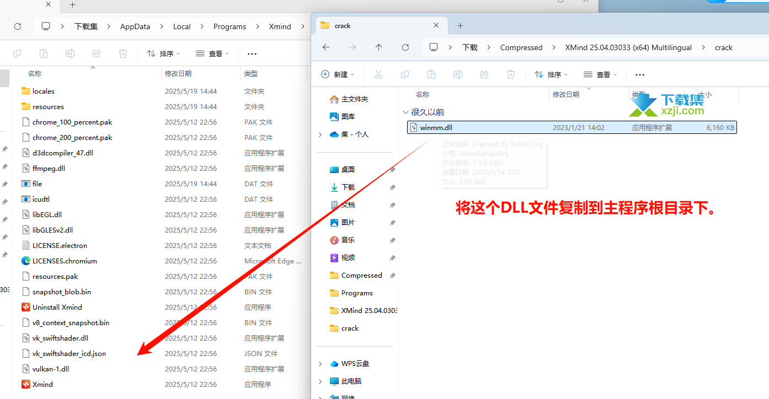Select the winmm.dll file
This screenshot has height=399, width=769.
[x=572, y=127]
